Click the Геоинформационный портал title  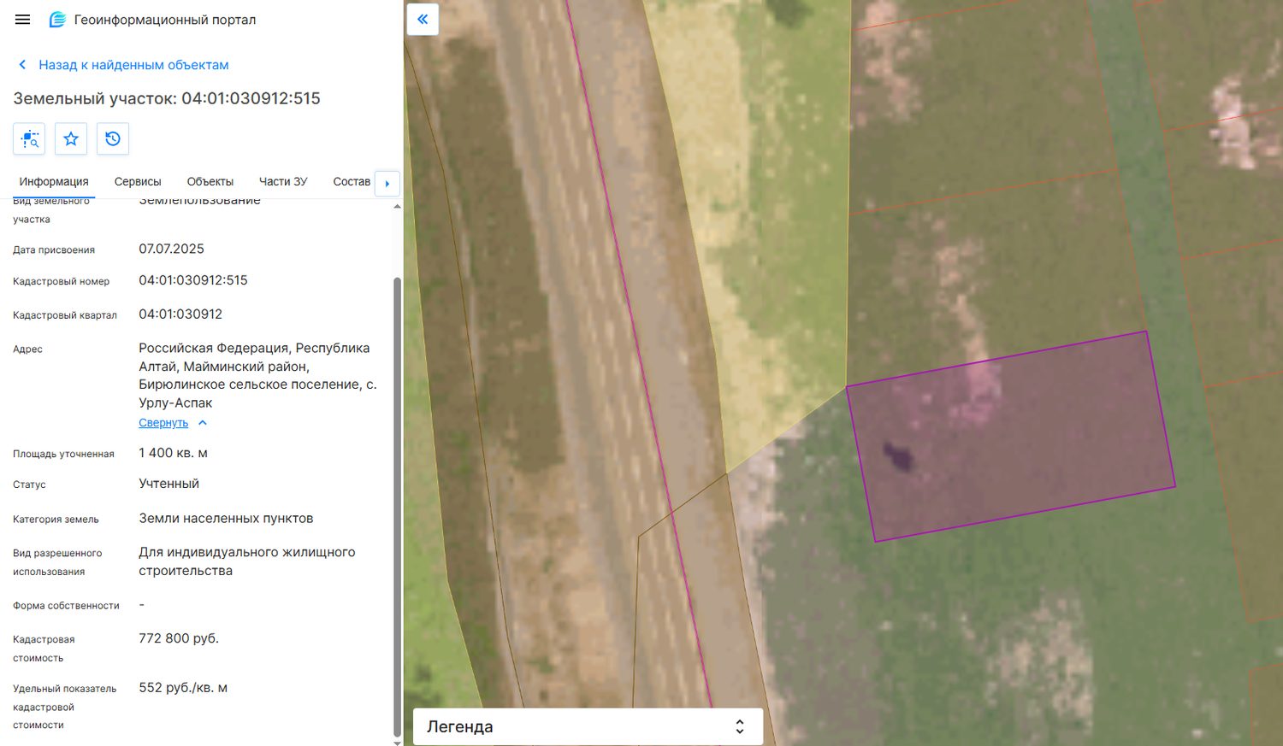pos(165,20)
